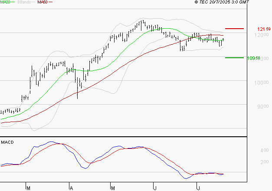Screen dimensions: 272x191
Task: Click the BBands legend label
Action: click(x=24, y=2)
